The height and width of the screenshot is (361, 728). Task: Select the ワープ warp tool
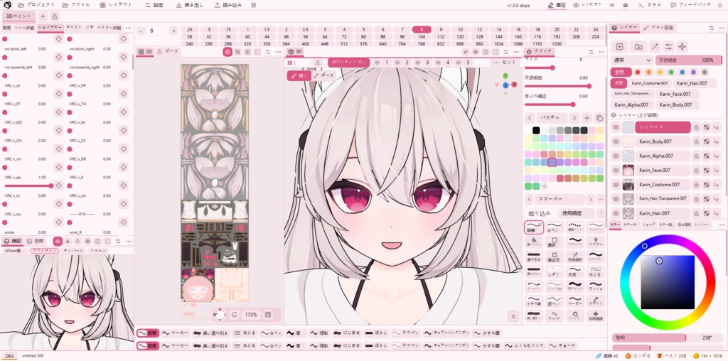pos(555,316)
